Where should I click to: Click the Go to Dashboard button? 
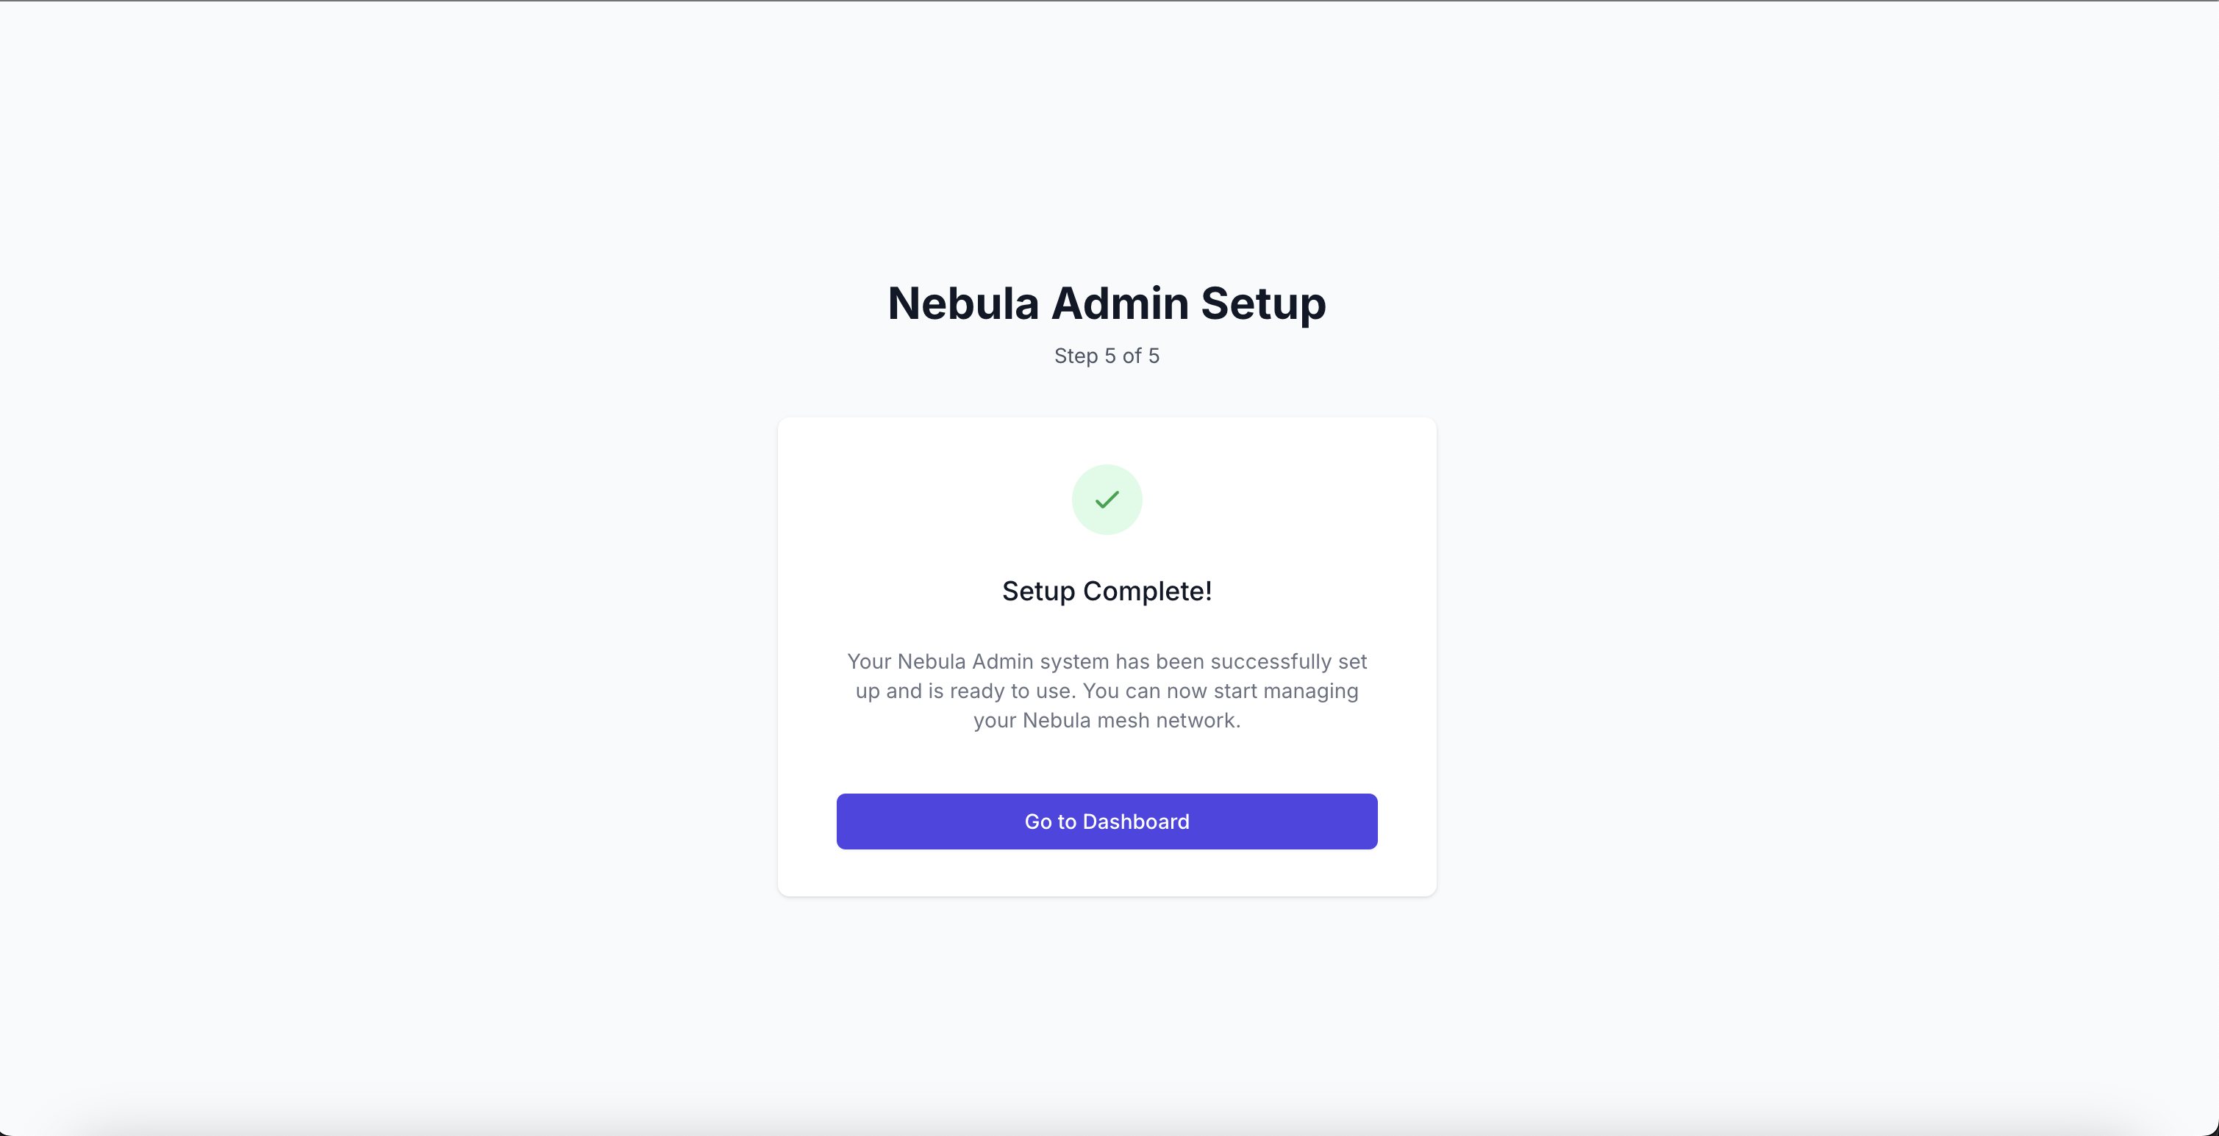pyautogui.click(x=1106, y=821)
